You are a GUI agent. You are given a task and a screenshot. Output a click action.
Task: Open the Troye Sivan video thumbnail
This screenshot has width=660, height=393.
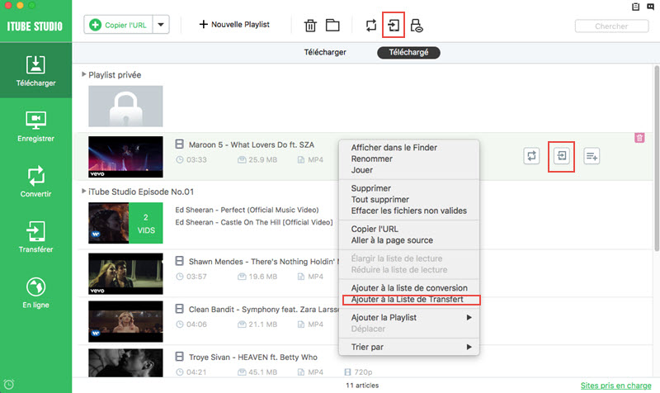point(125,362)
